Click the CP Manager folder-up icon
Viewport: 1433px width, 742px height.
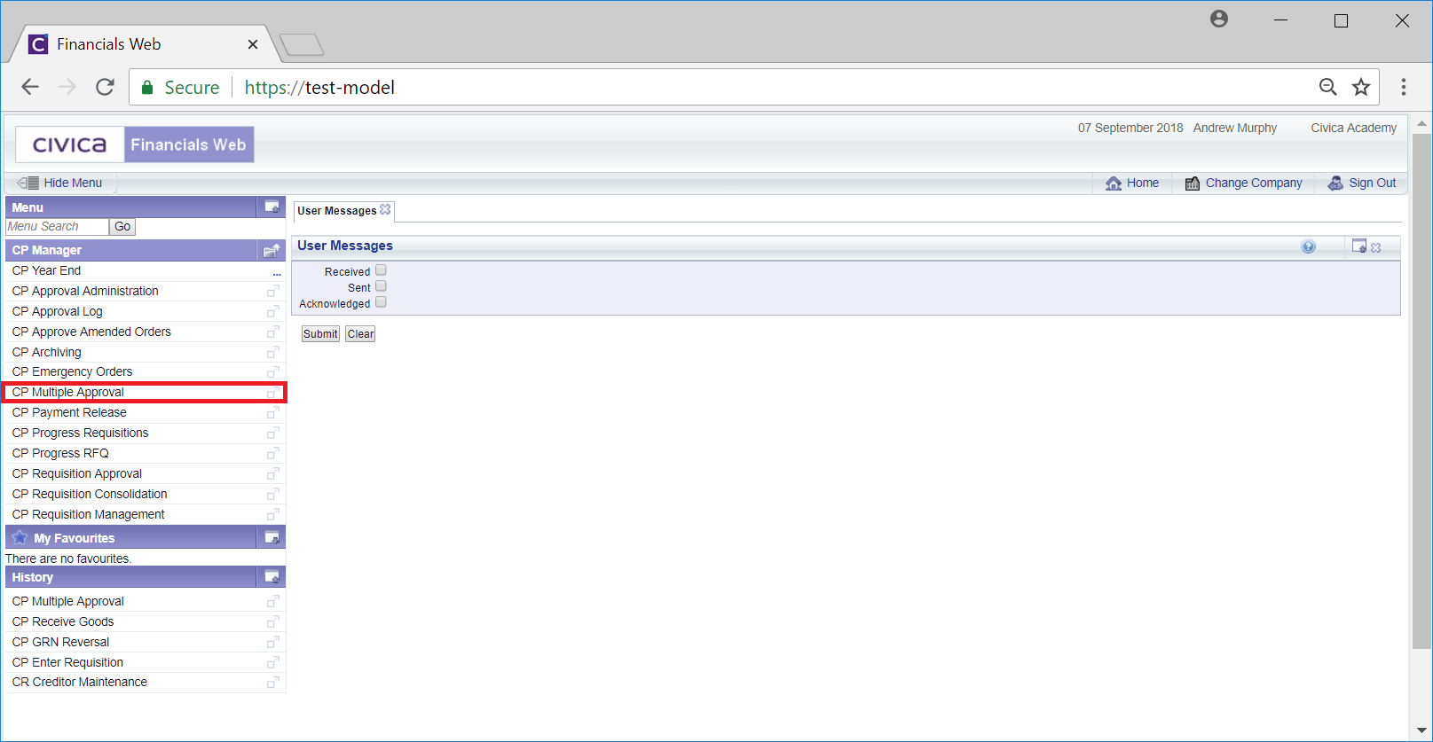coord(272,251)
